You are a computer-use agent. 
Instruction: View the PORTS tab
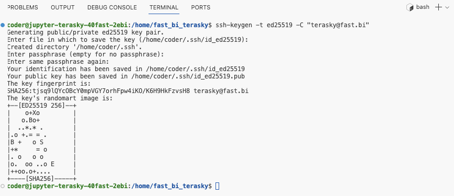point(201,7)
